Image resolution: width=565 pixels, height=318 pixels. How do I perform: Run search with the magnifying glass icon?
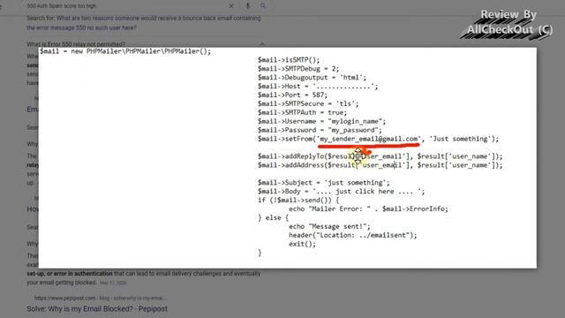263,6
